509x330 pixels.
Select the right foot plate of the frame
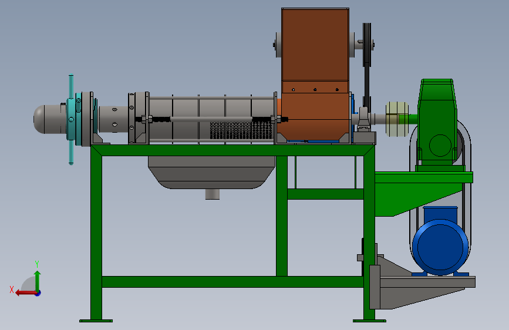[x=369, y=321]
